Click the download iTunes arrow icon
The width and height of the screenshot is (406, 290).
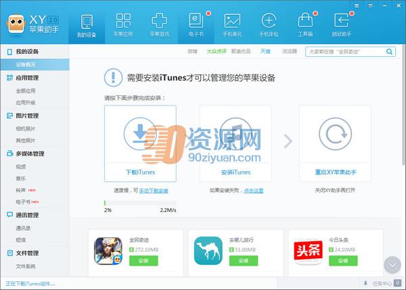[x=140, y=133]
